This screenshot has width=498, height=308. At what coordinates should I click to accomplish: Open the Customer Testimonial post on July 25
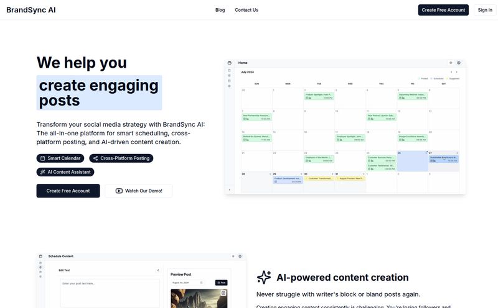pos(381,167)
